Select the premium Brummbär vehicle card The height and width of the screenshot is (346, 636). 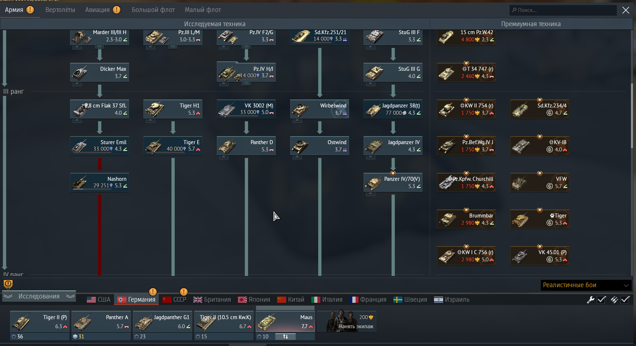point(466,219)
